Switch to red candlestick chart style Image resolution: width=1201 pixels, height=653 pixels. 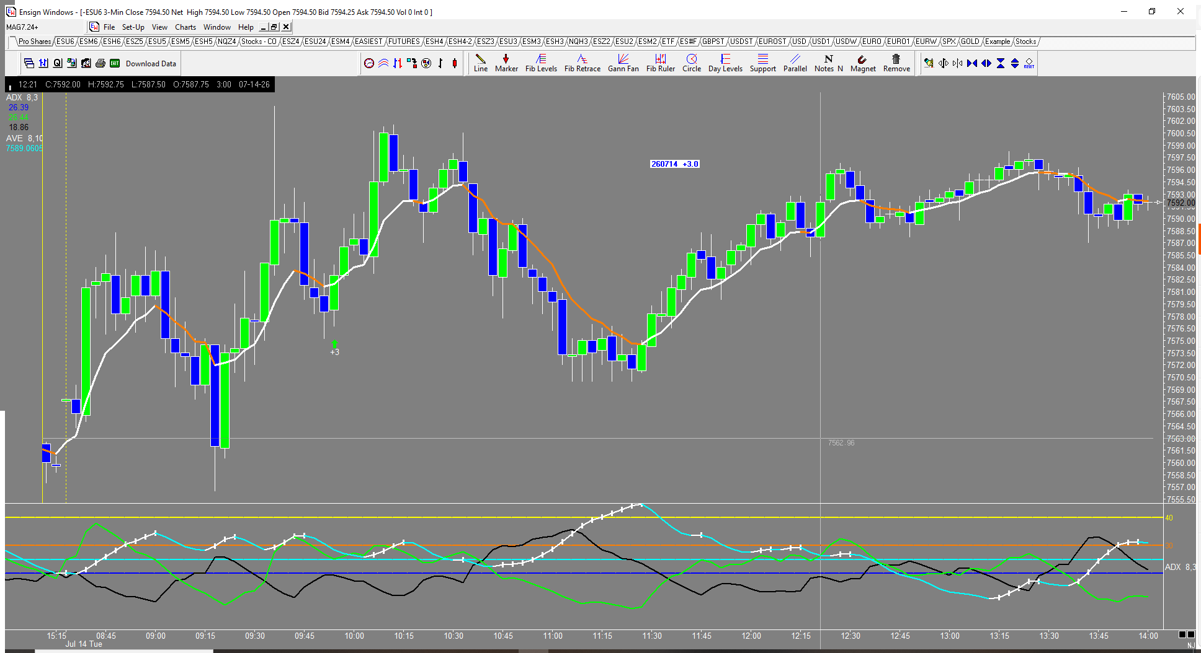[x=455, y=63]
